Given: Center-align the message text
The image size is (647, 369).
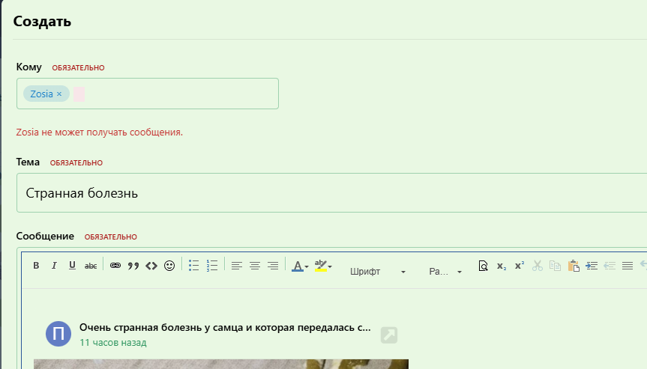Looking at the screenshot, I should tap(255, 266).
